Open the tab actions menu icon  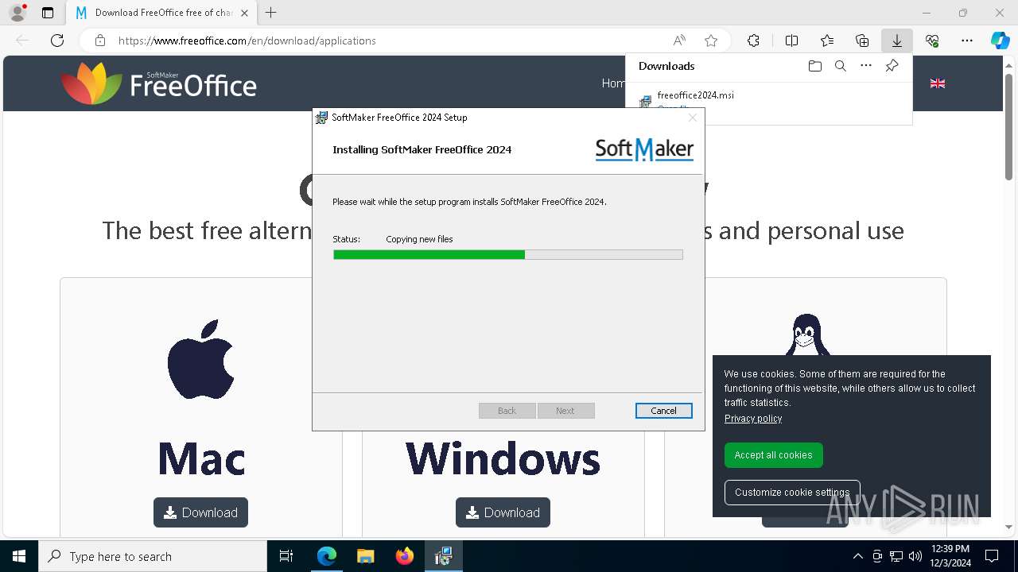point(48,13)
